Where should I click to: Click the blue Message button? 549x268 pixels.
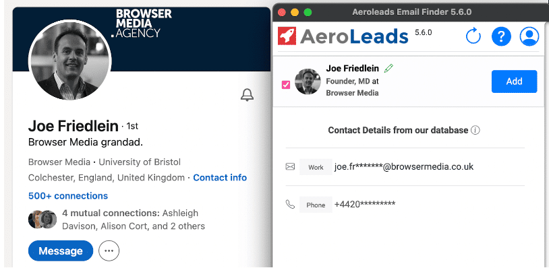[61, 250]
